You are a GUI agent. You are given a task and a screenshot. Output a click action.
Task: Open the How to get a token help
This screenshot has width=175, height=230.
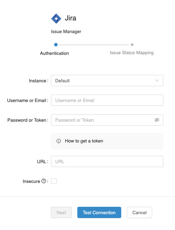tap(84, 141)
